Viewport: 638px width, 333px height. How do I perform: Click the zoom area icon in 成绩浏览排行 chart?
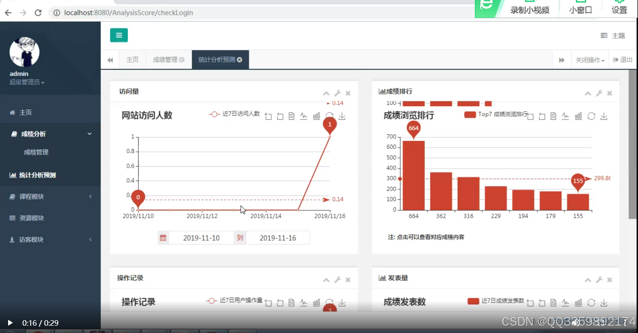coord(530,116)
